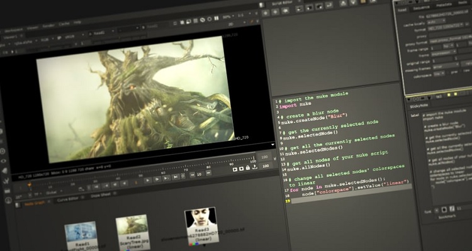472x251 pixels.
Task: Click the flipbook play icon below viewer
Action: pyautogui.click(x=235, y=169)
